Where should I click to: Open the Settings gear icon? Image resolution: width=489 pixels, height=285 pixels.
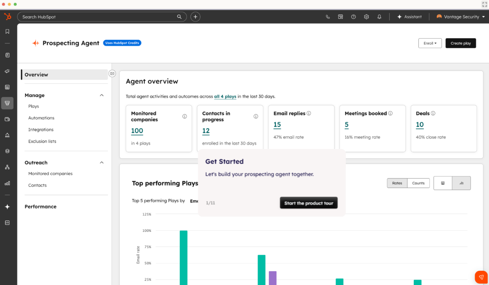pos(366,17)
